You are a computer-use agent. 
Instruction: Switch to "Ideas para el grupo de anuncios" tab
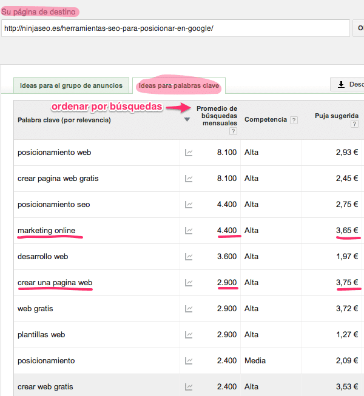coord(71,85)
